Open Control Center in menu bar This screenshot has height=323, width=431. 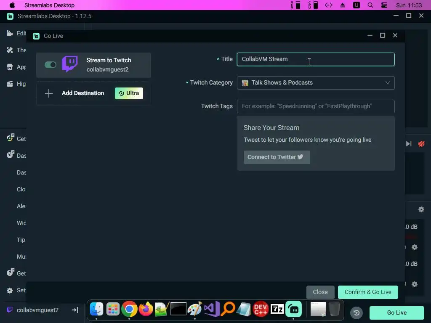click(x=384, y=5)
